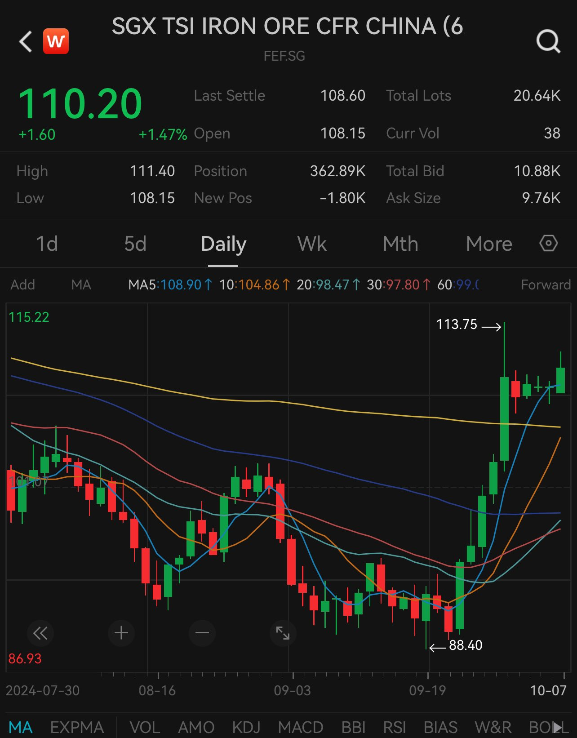
Task: Tap ticker symbol FEF.SG
Action: click(x=284, y=56)
